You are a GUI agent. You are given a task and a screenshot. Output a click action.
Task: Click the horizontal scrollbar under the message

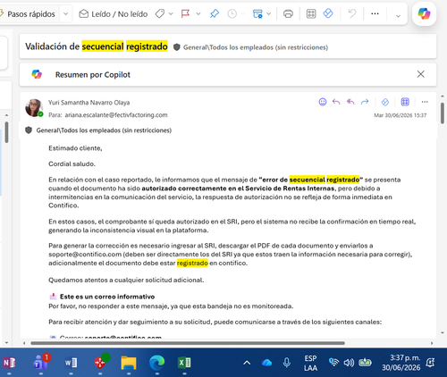coord(188,343)
